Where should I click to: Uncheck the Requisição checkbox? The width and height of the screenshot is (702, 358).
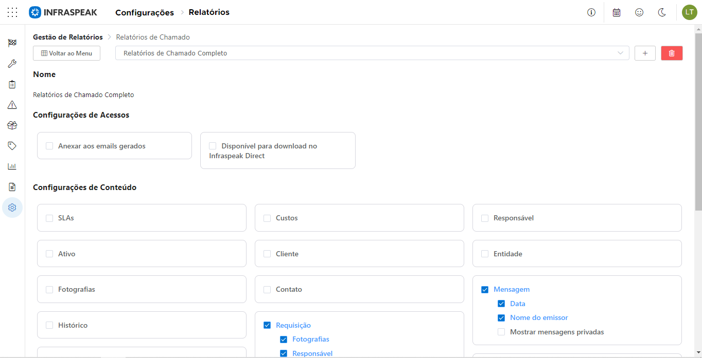click(x=267, y=325)
